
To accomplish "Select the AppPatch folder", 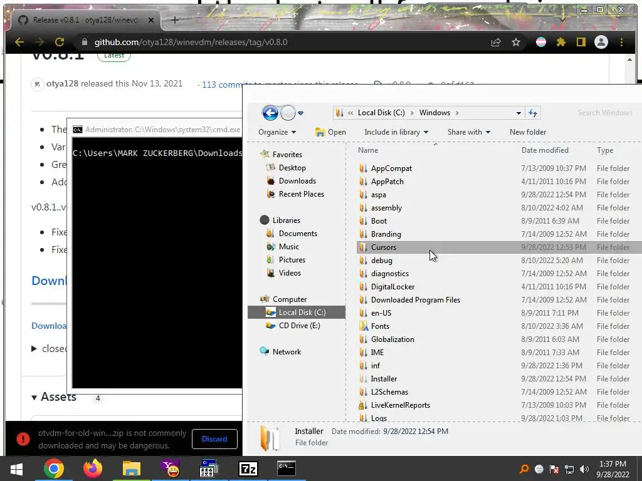I will point(387,181).
